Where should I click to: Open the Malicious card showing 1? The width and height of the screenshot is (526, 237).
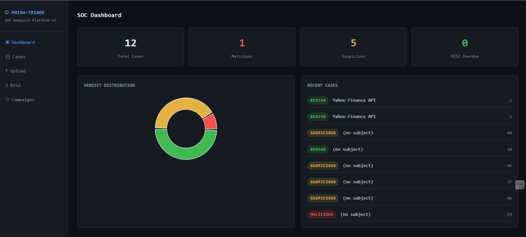tap(242, 47)
